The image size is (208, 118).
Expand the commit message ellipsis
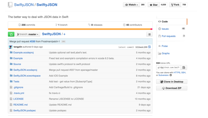click(64, 41)
